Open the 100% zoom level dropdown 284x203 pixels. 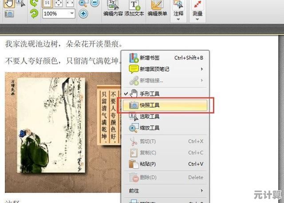[71, 14]
